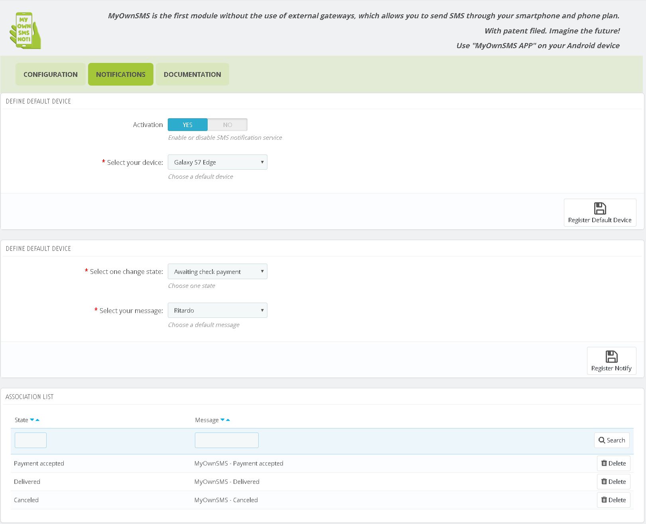The height and width of the screenshot is (524, 646).
Task: Click 'MyOwnSMS - Canceled' message text
Action: click(x=226, y=500)
